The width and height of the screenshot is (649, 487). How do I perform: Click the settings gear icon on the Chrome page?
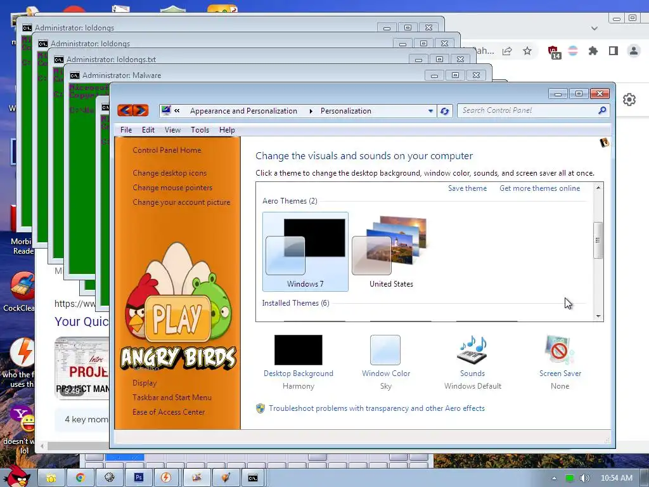click(629, 100)
